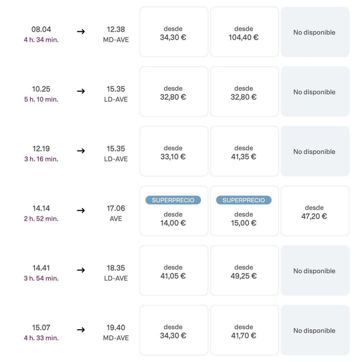Viewport: 363px width, 362px height.
Task: Choose the 104,40 € fare option
Action: [x=244, y=32]
